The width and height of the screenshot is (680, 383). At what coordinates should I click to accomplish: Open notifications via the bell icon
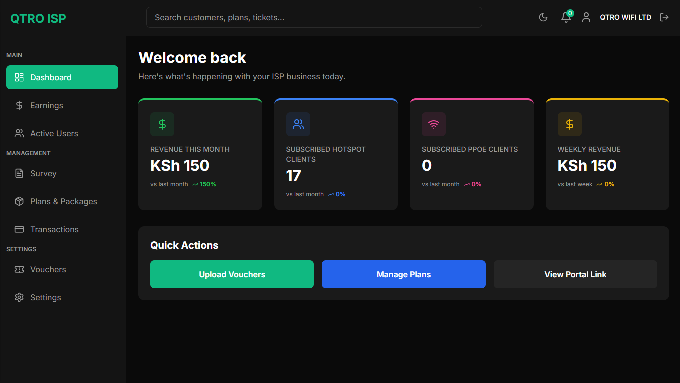pyautogui.click(x=566, y=17)
